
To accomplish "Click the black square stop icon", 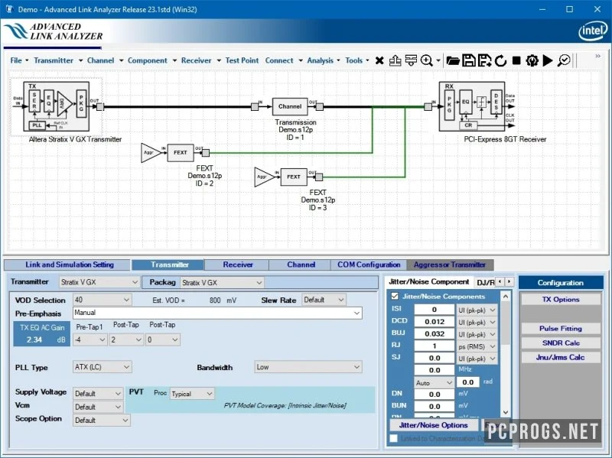I will point(516,60).
